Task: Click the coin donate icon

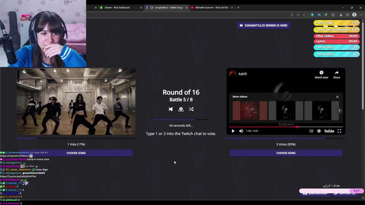Action: tap(181, 109)
